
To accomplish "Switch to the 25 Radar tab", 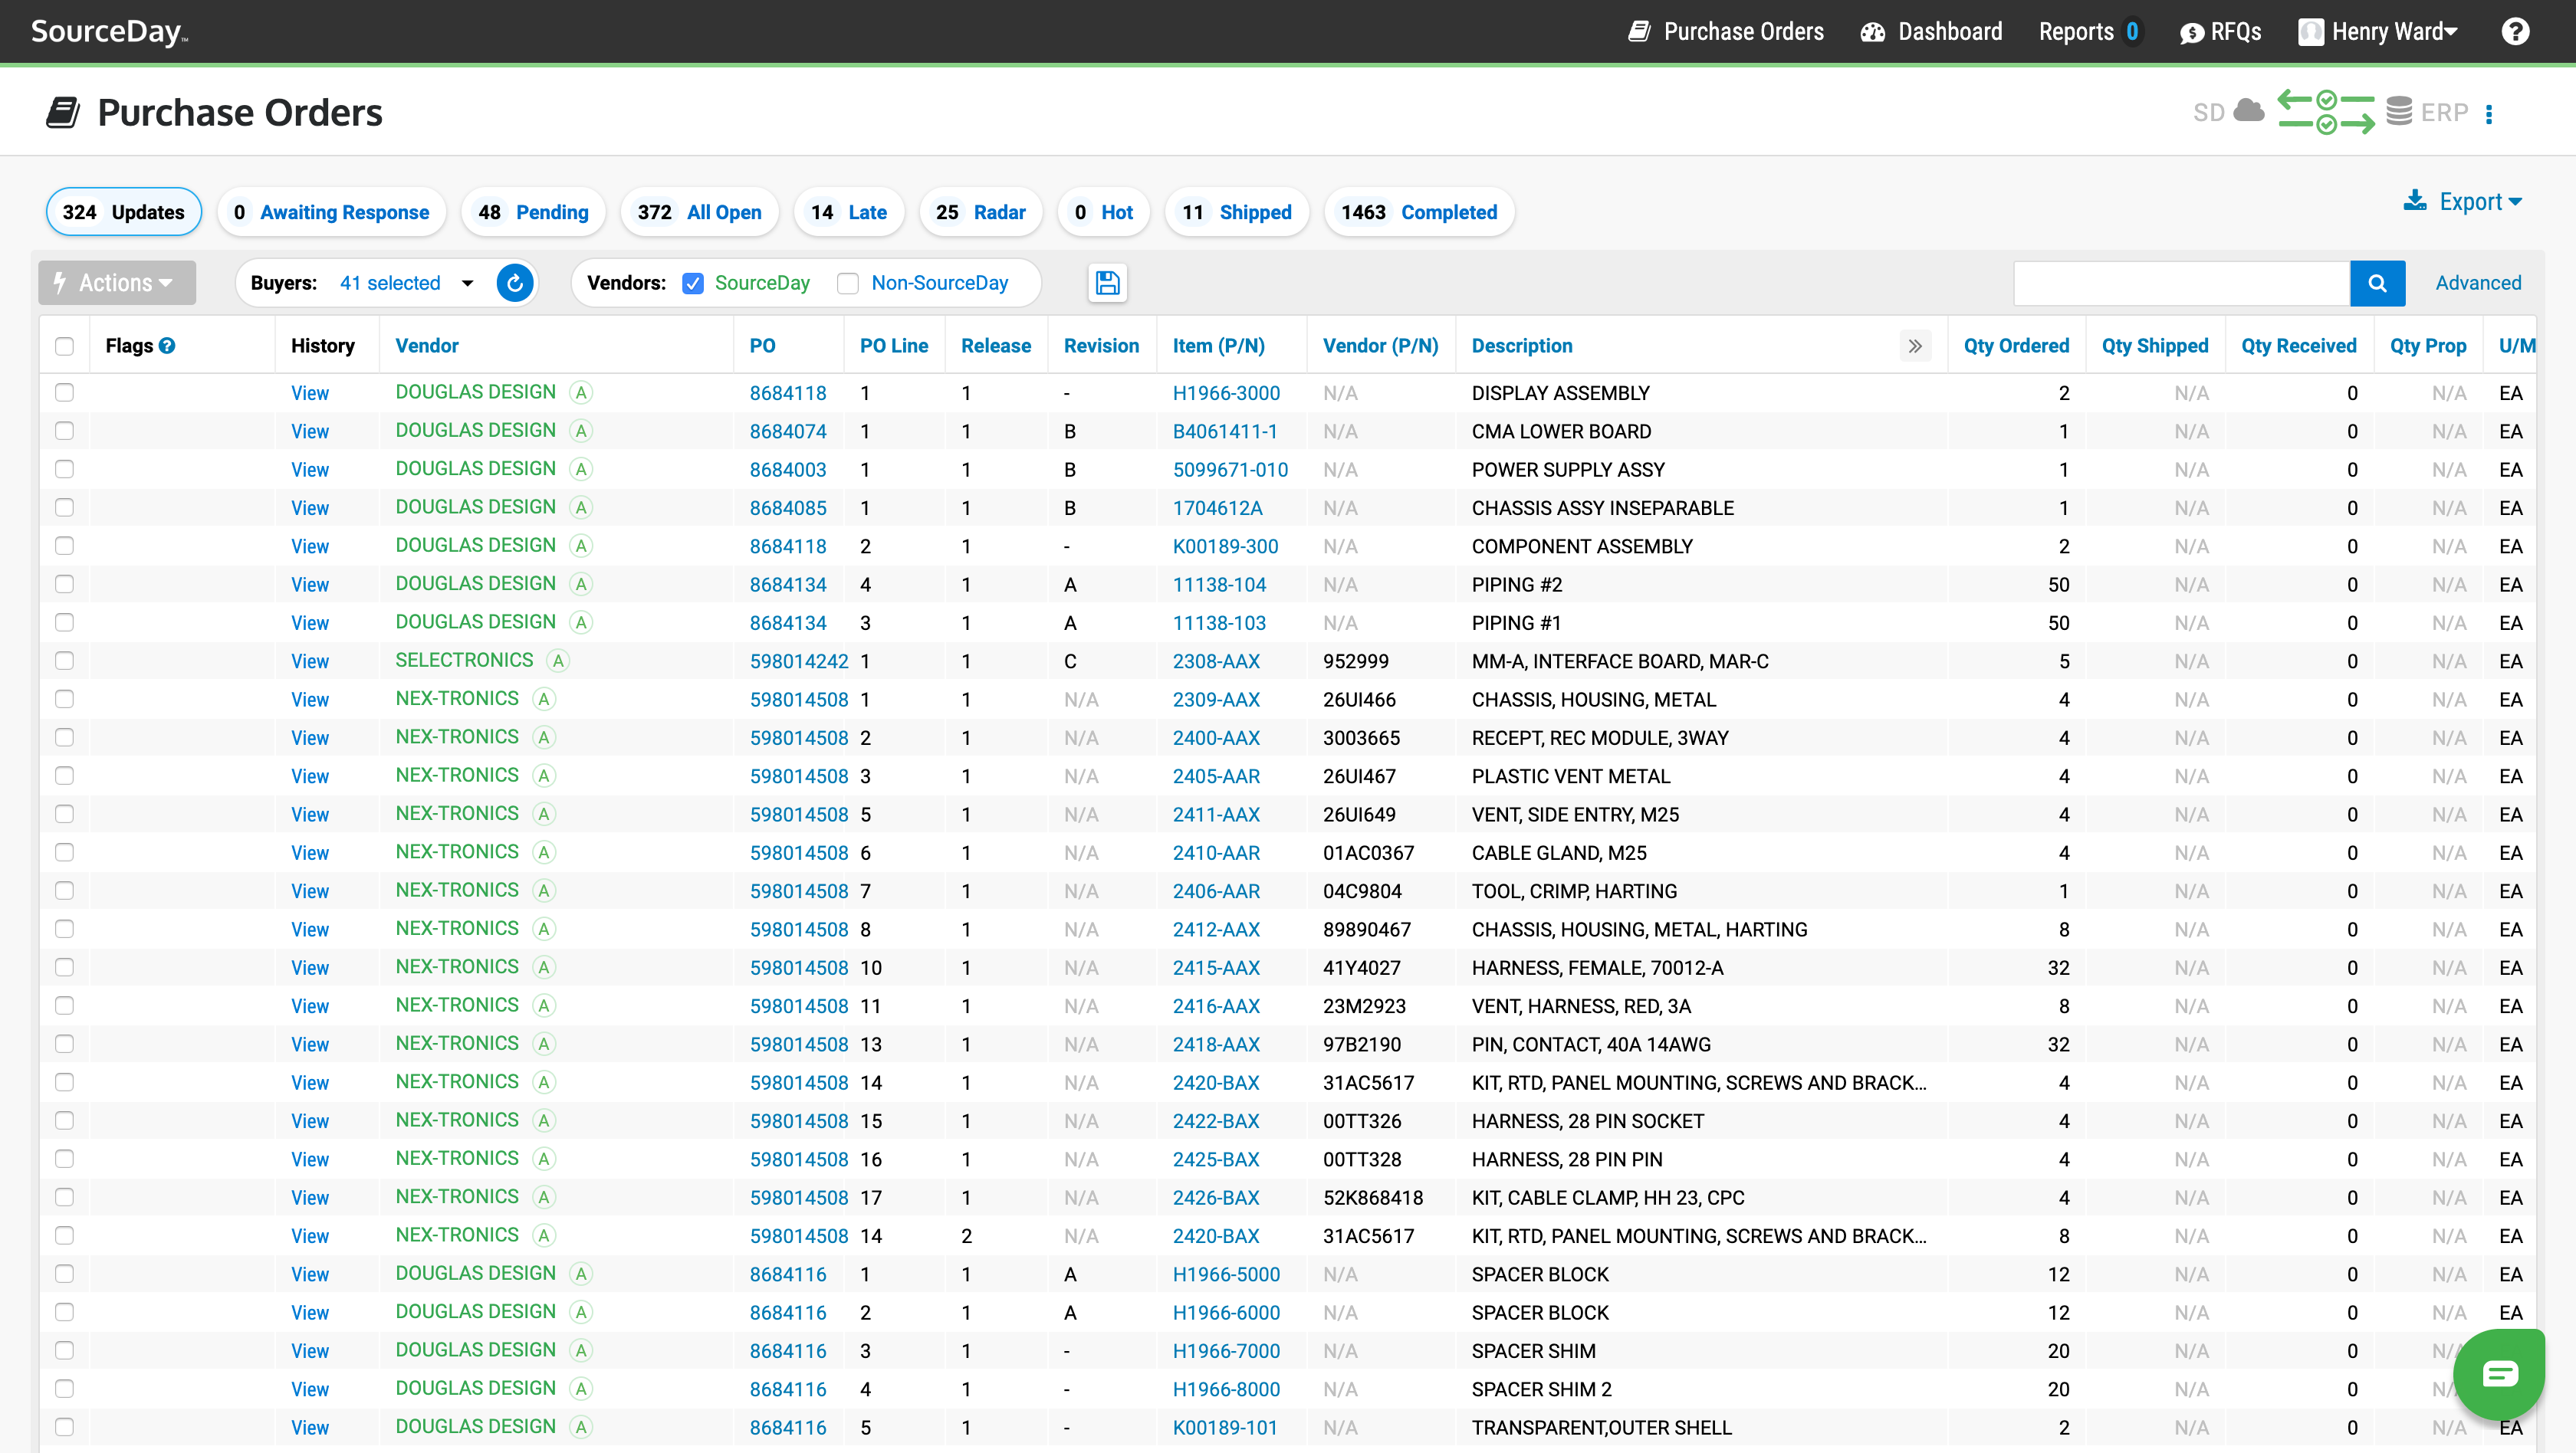I will pyautogui.click(x=981, y=212).
